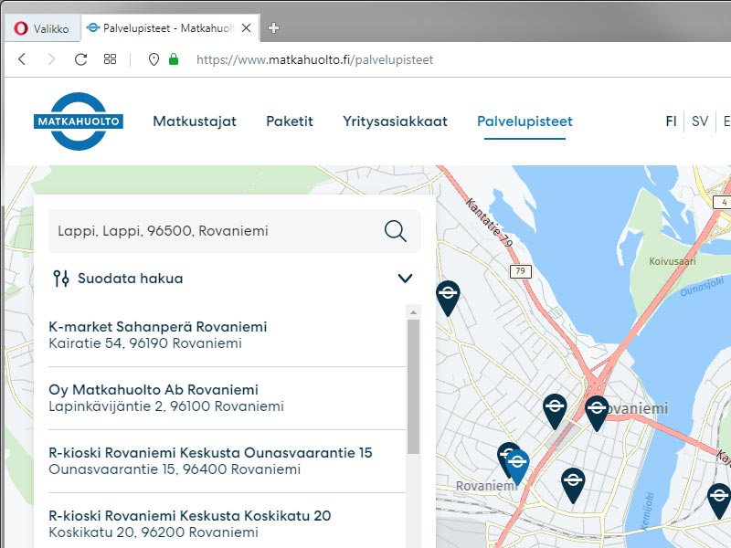Open the Matkustajat section
The image size is (731, 548).
pos(195,121)
